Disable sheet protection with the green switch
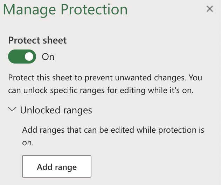 (x=22, y=57)
